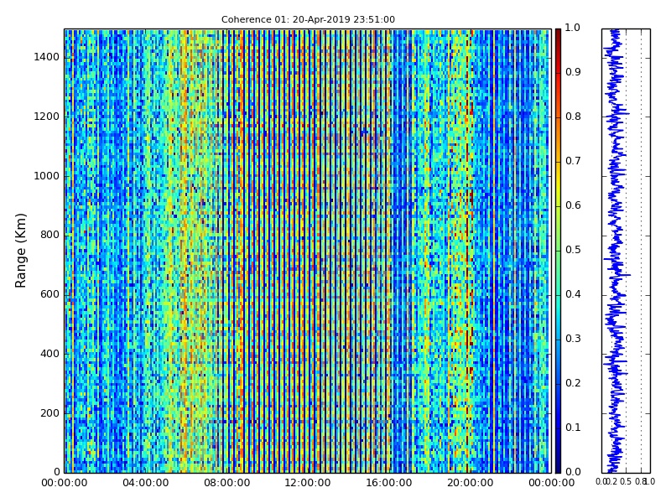
Task: Click the colorbar label 0.0
Action: (573, 472)
